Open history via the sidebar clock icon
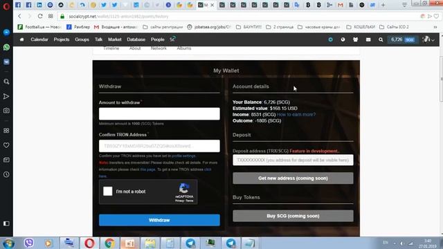 (x=6, y=174)
